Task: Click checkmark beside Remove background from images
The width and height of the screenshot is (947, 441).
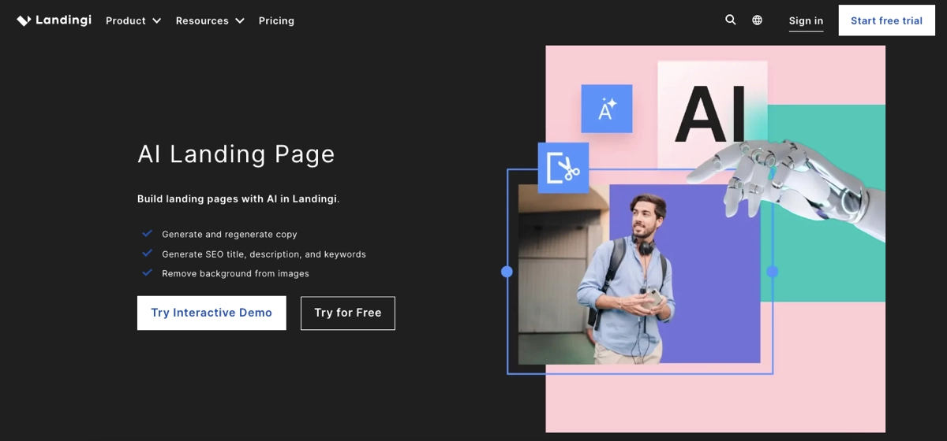Action: pos(147,273)
